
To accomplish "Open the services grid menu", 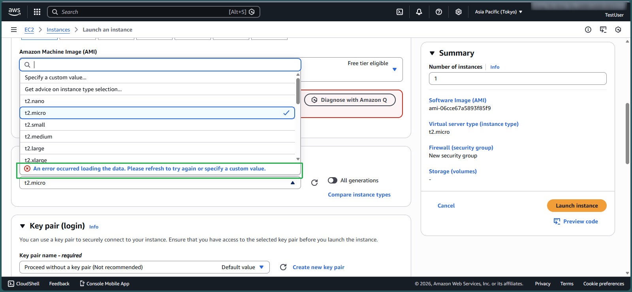I will tap(37, 12).
